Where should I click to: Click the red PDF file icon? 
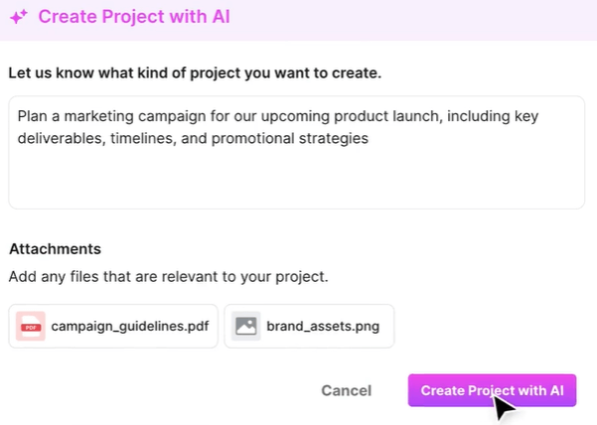click(x=31, y=326)
